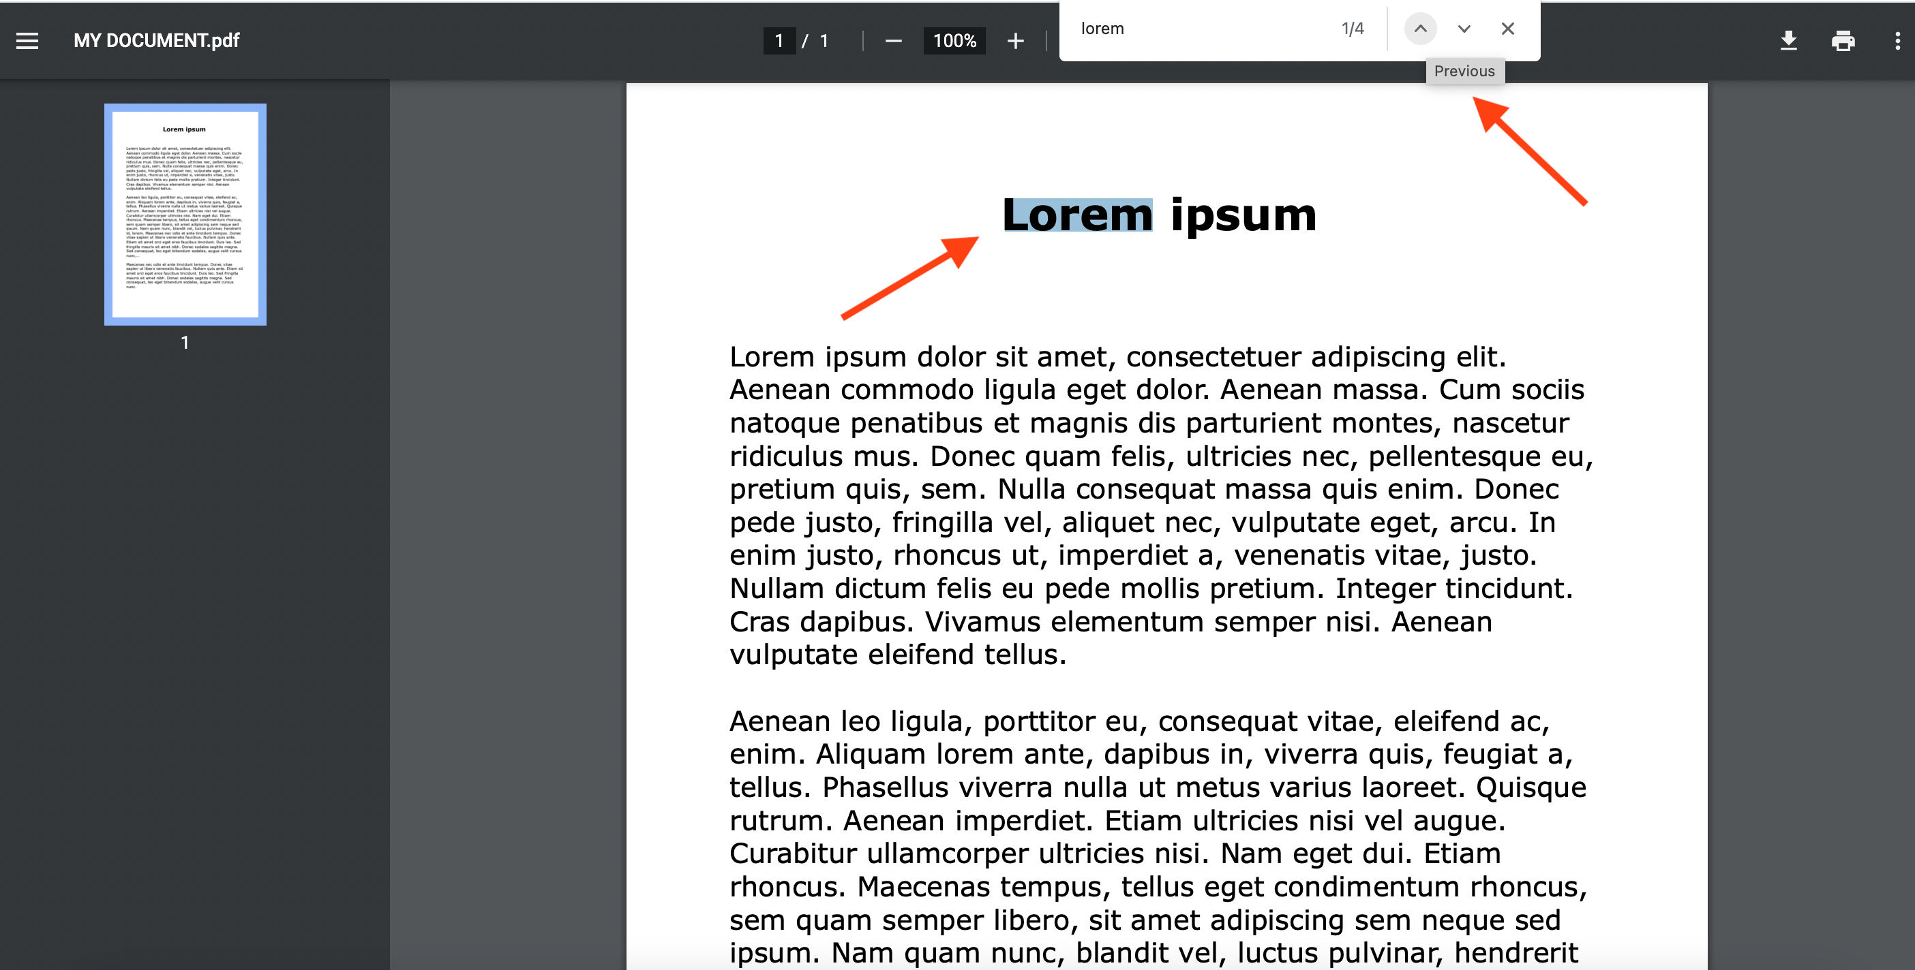Viewport: 1915px width, 970px height.
Task: Click the document title MY DOCUMENT.pdf
Action: coord(156,40)
